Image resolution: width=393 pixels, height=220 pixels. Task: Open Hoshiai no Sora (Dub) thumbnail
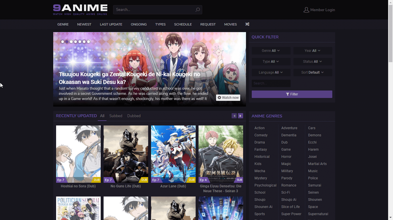[78, 154]
